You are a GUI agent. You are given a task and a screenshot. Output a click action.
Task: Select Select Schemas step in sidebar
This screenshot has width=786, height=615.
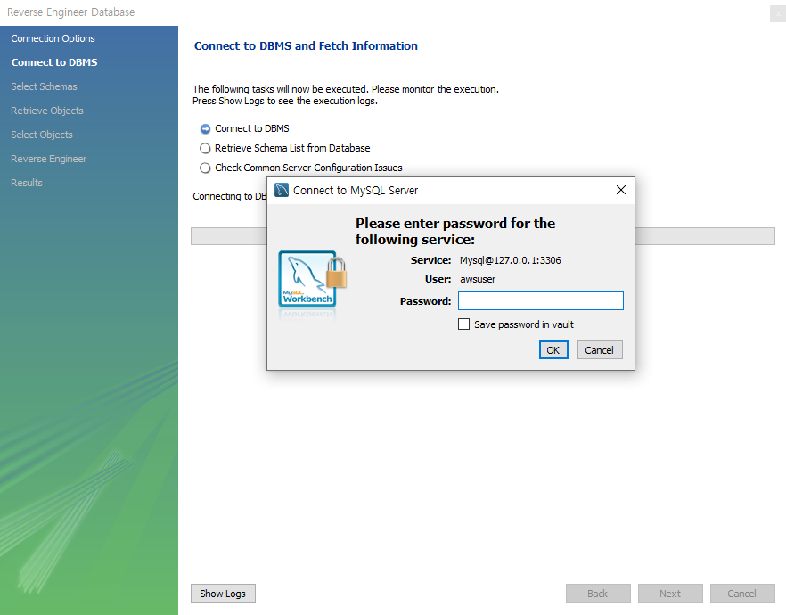coord(45,86)
